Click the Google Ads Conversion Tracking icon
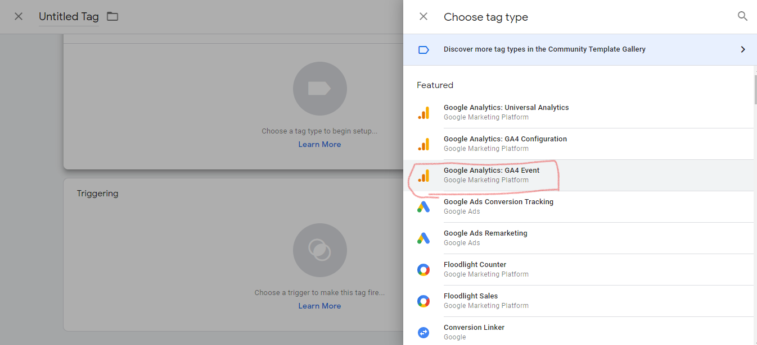Image resolution: width=757 pixels, height=345 pixels. click(423, 207)
